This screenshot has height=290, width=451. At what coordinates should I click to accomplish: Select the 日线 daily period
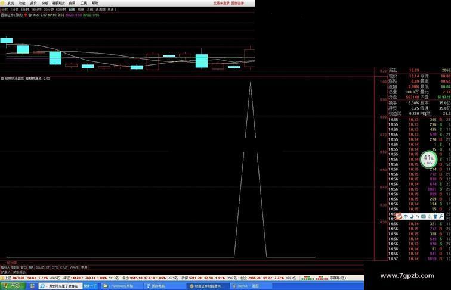point(72,10)
